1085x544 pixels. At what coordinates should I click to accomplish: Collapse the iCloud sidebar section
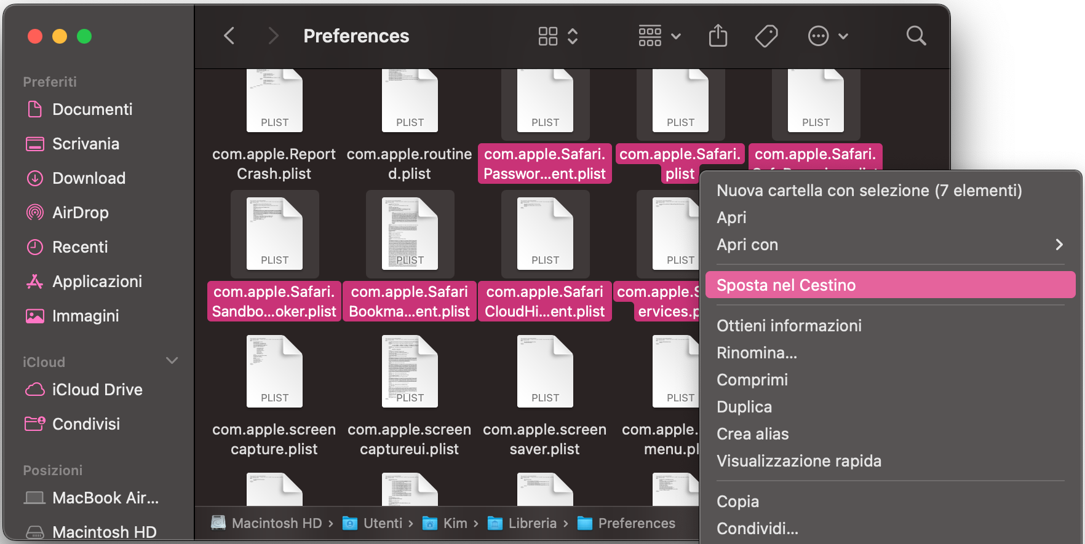tap(172, 361)
